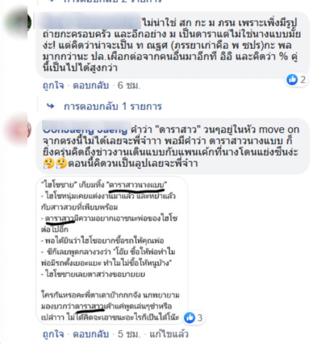Open the blurred name of the first commenter
The image size is (317, 344).
coord(92,21)
